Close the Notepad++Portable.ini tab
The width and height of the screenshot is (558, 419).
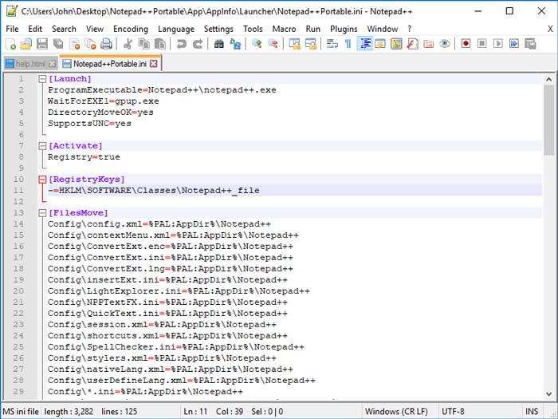click(x=153, y=63)
